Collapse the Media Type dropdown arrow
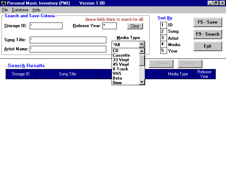 point(142,45)
